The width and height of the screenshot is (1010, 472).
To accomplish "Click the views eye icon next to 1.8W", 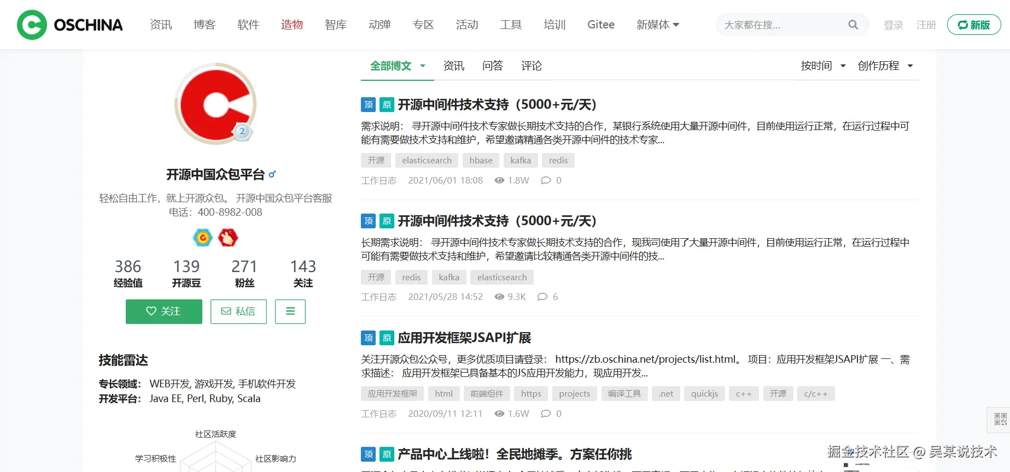I will 499,180.
